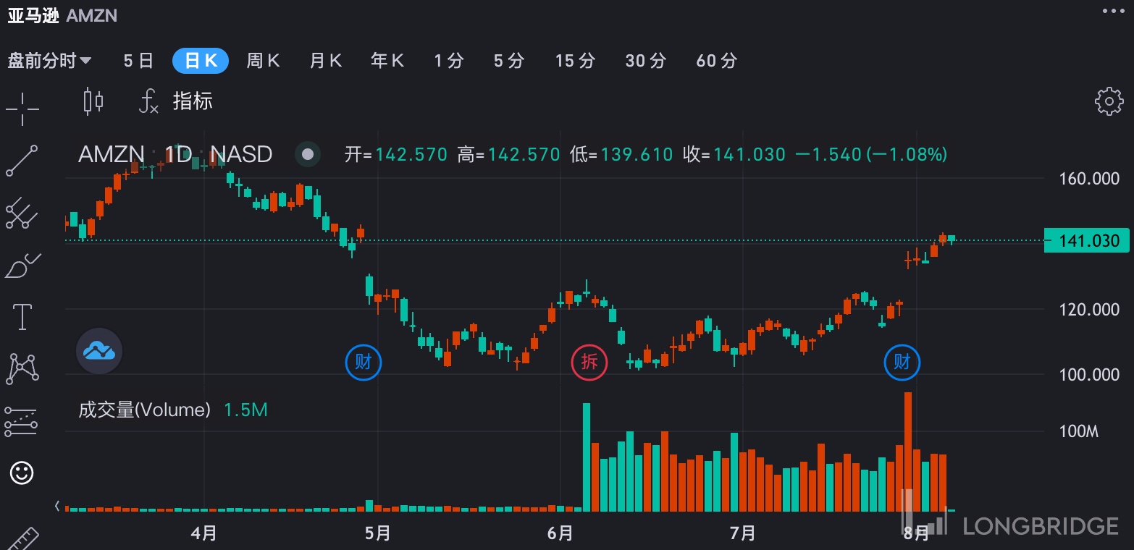
Task: Select the pitchfork channel tool
Action: click(x=22, y=213)
